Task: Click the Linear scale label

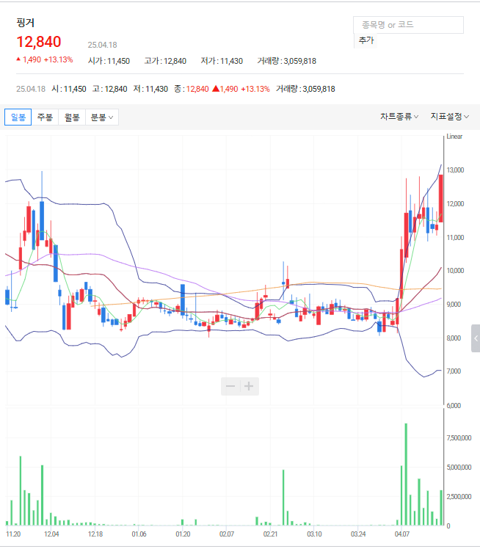Action: pos(454,137)
